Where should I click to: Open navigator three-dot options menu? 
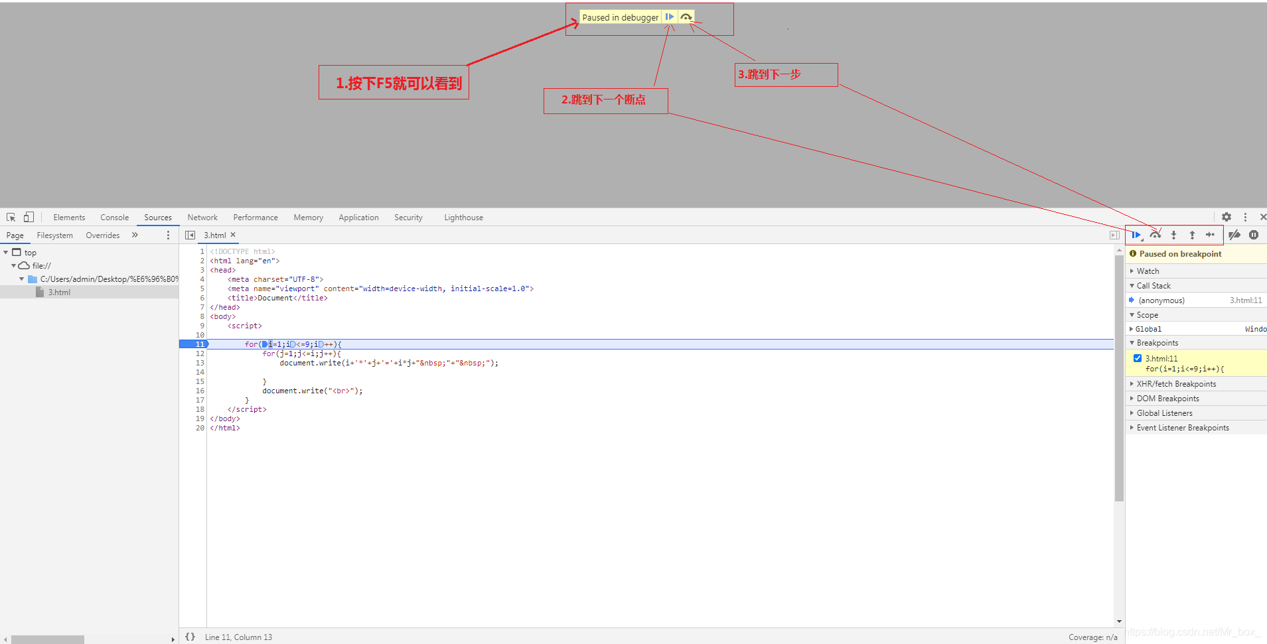click(x=168, y=235)
